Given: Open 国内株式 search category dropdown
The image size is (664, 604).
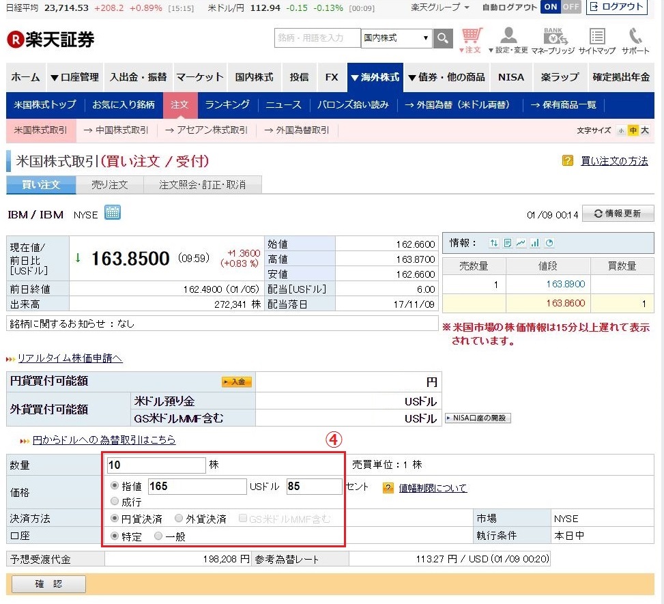Looking at the screenshot, I should coord(396,38).
